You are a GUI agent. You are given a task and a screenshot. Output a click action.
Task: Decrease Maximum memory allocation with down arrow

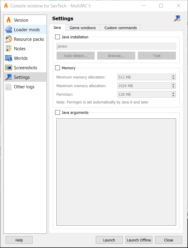[173, 87]
